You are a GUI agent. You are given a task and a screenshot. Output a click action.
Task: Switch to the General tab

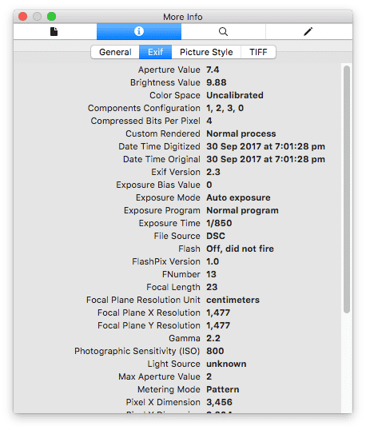(115, 52)
